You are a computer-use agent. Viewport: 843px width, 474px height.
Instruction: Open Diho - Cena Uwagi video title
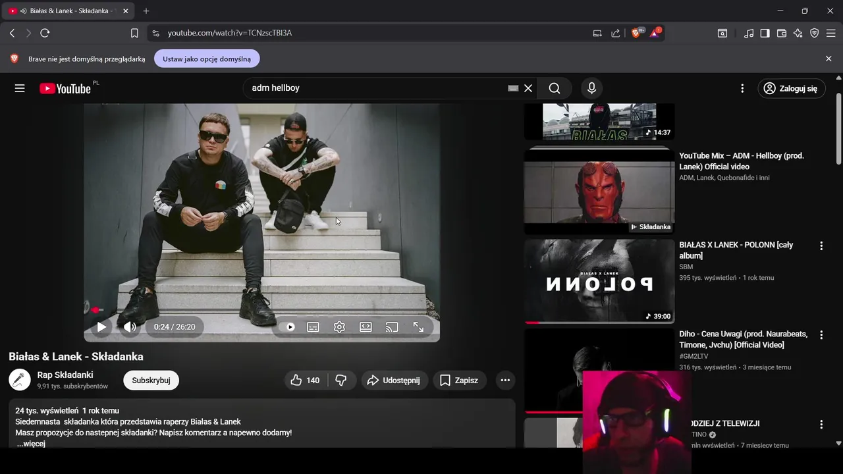coord(743,340)
